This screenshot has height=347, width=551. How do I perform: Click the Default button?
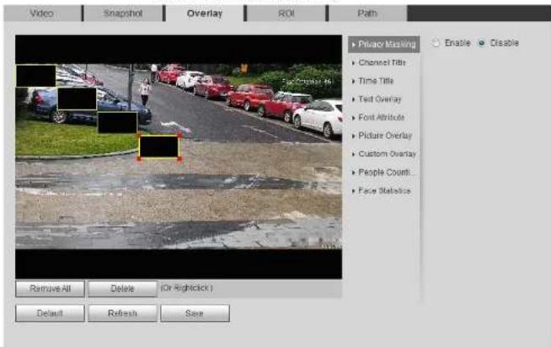click(50, 313)
